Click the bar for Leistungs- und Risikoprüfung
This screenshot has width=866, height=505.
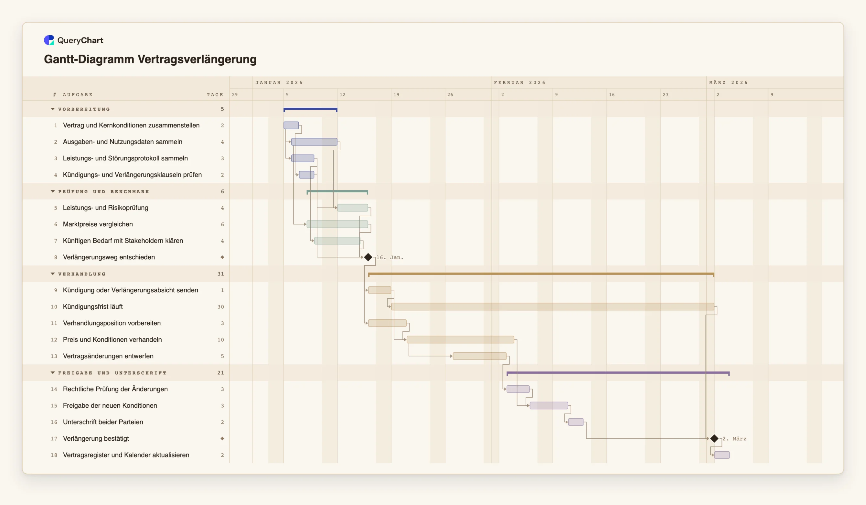pyautogui.click(x=353, y=208)
